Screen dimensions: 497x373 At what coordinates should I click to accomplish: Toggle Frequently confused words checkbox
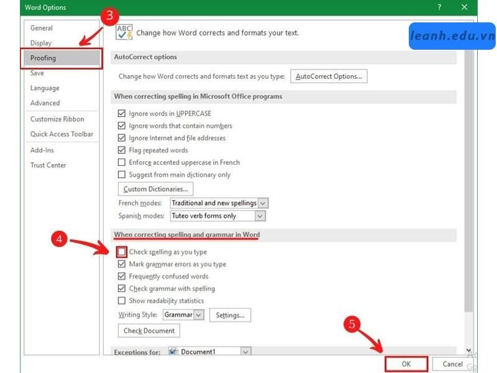[x=121, y=276]
